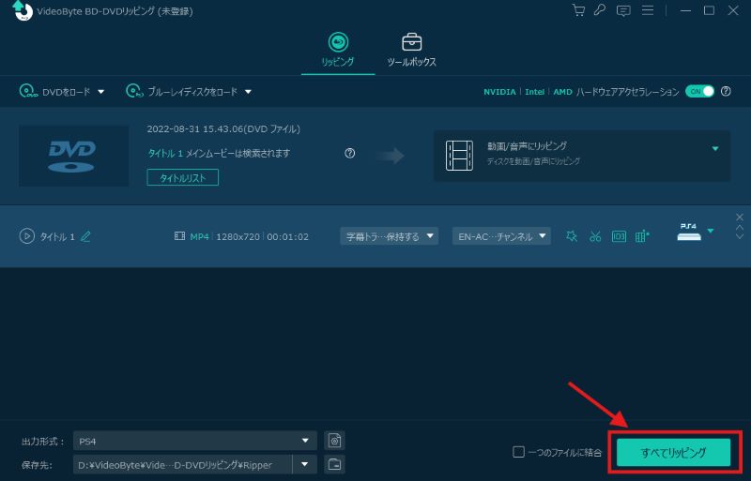Open the ID3 metadata edit icon

point(619,236)
